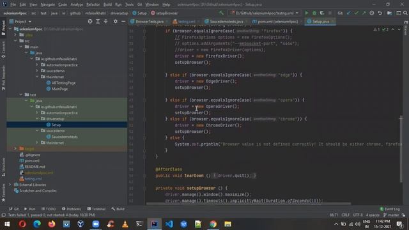The image size is (409, 230).
Task: Launch Microsoft Edge from the taskbar
Action: [x=37, y=224]
